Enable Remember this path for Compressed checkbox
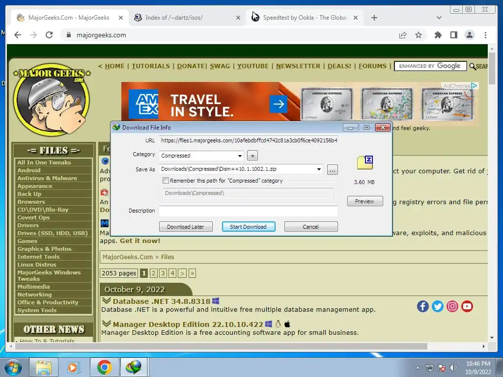The image size is (503, 377). 166,181
